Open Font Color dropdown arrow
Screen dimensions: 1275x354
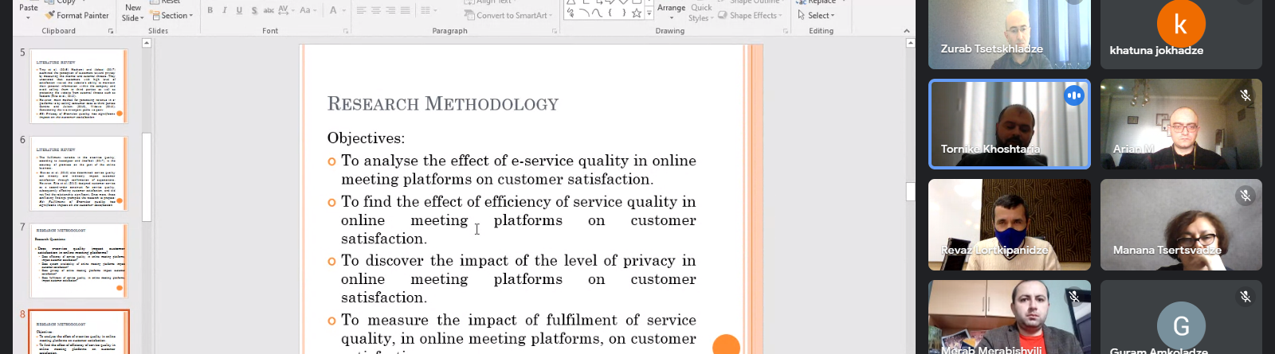pos(343,10)
